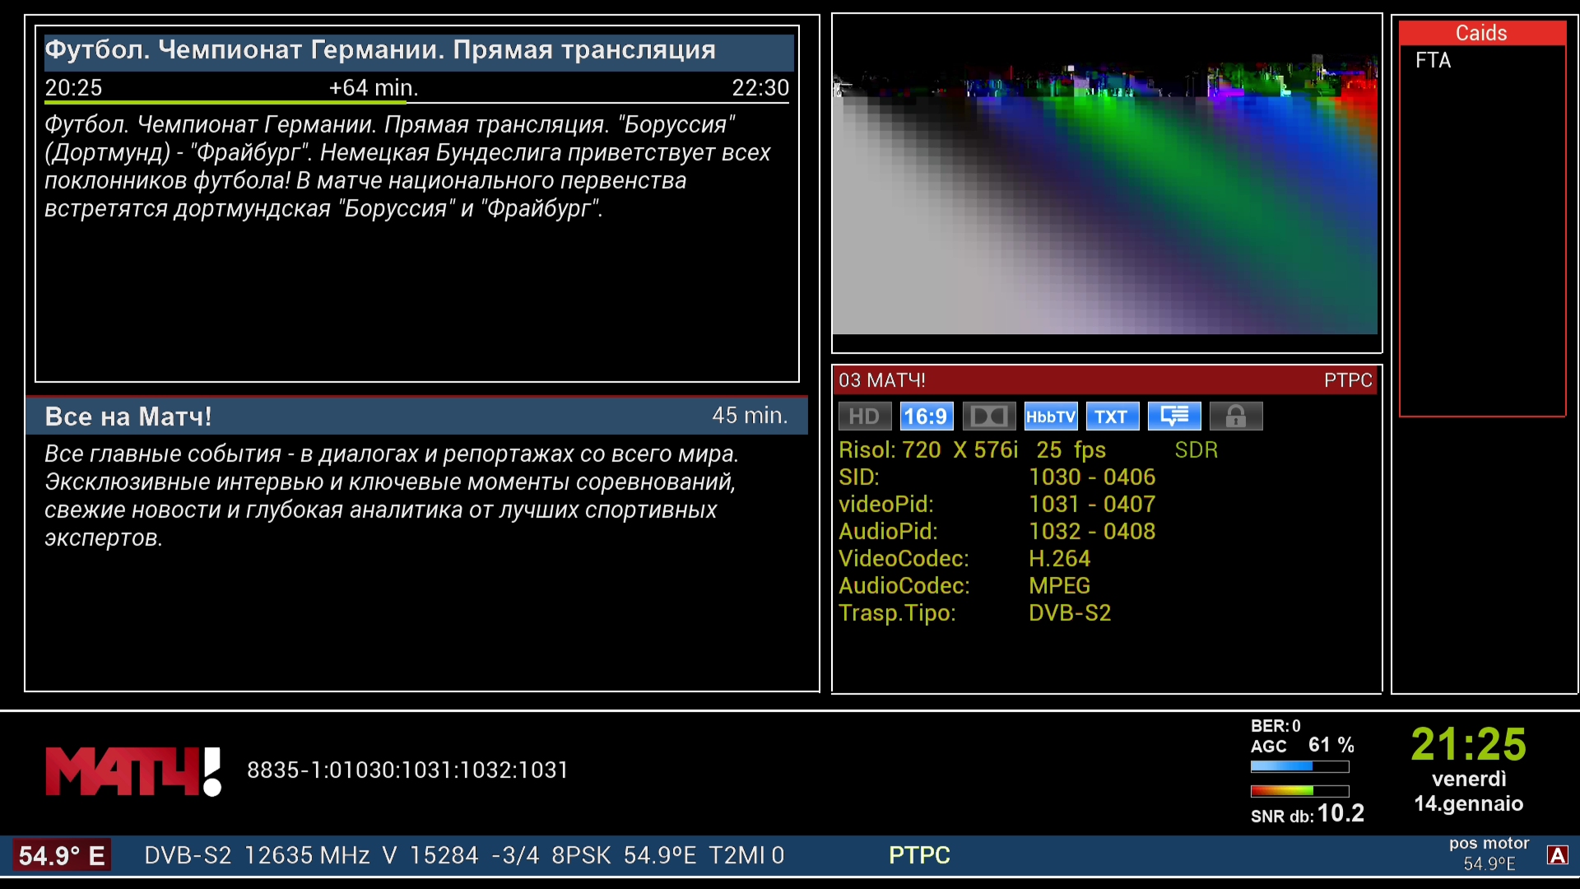This screenshot has height=889, width=1580.
Task: Click the transponder frequency 12635 MHz
Action: (x=307, y=856)
